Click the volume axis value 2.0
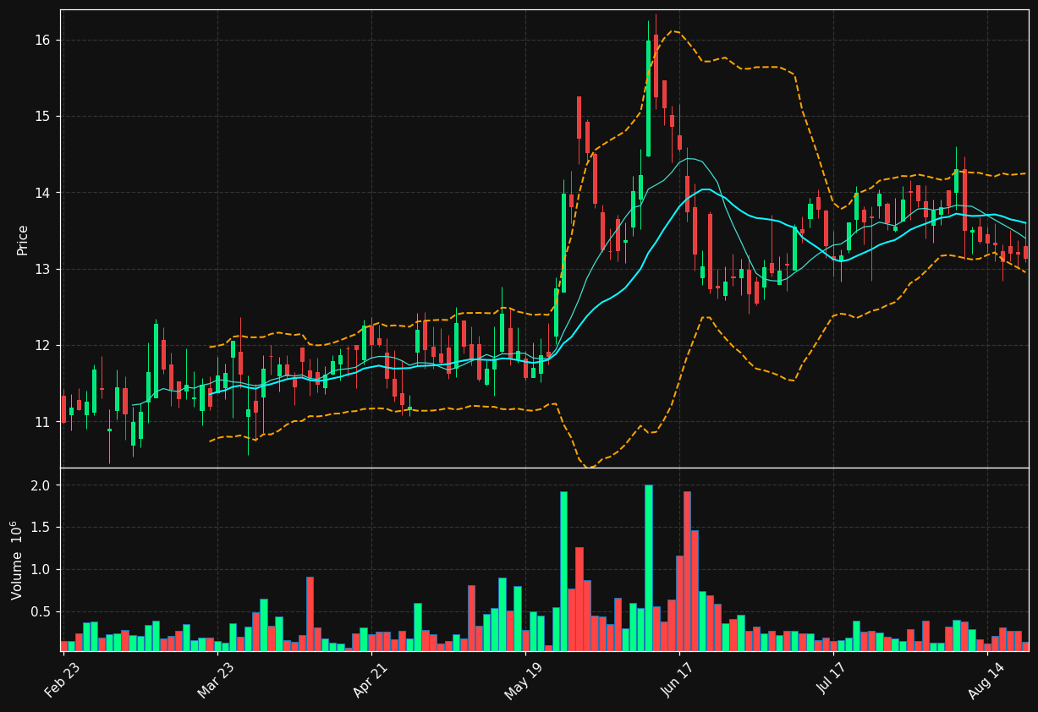1038x712 pixels. point(41,485)
